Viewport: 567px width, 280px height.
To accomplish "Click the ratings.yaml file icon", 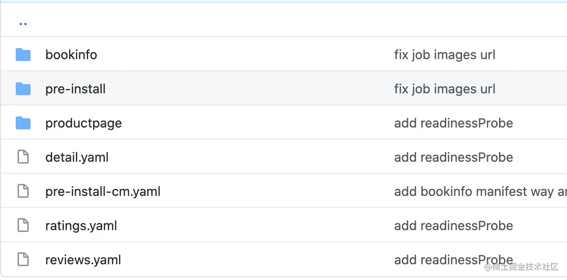I will point(23,225).
